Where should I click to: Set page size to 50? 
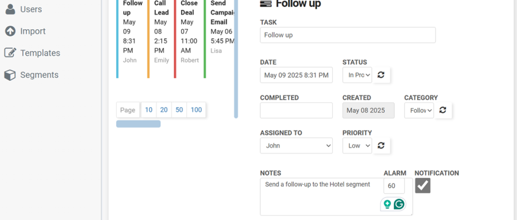point(179,110)
